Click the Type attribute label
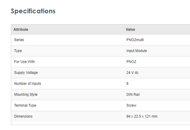The height and width of the screenshot is (130, 190). (x=18, y=51)
